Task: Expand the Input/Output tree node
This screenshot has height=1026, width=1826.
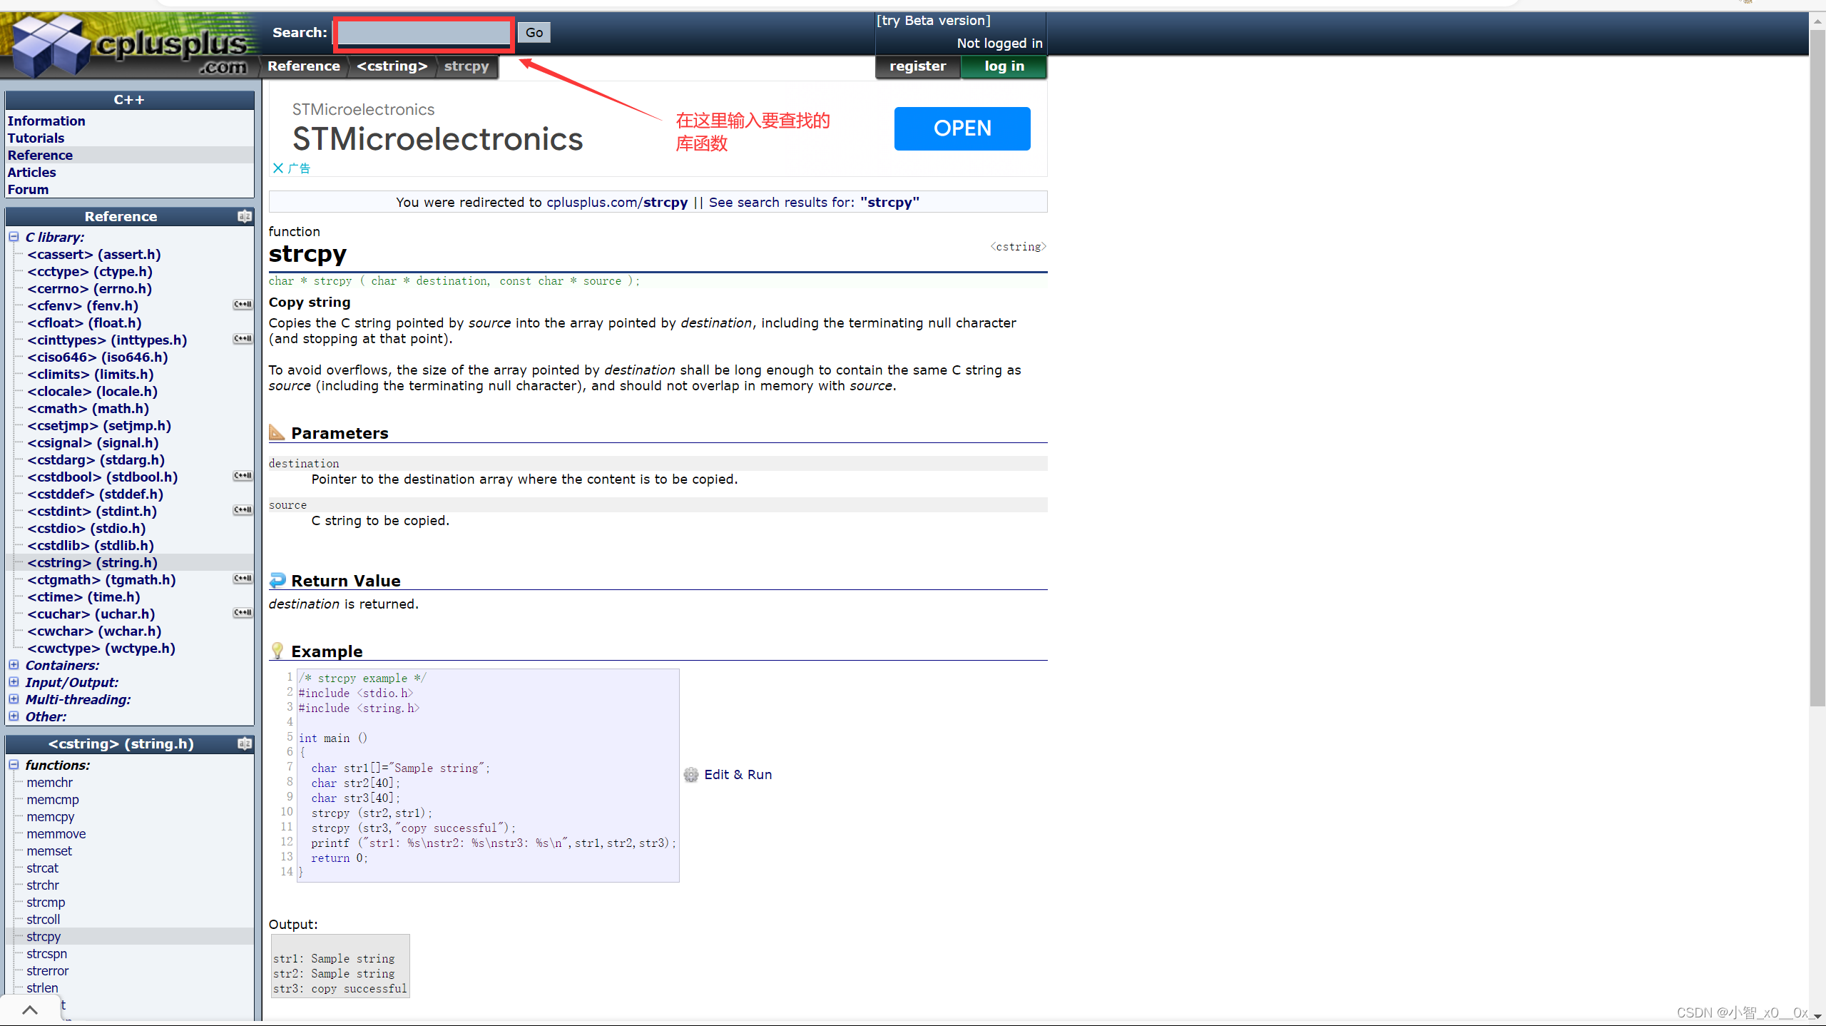Action: coord(14,682)
